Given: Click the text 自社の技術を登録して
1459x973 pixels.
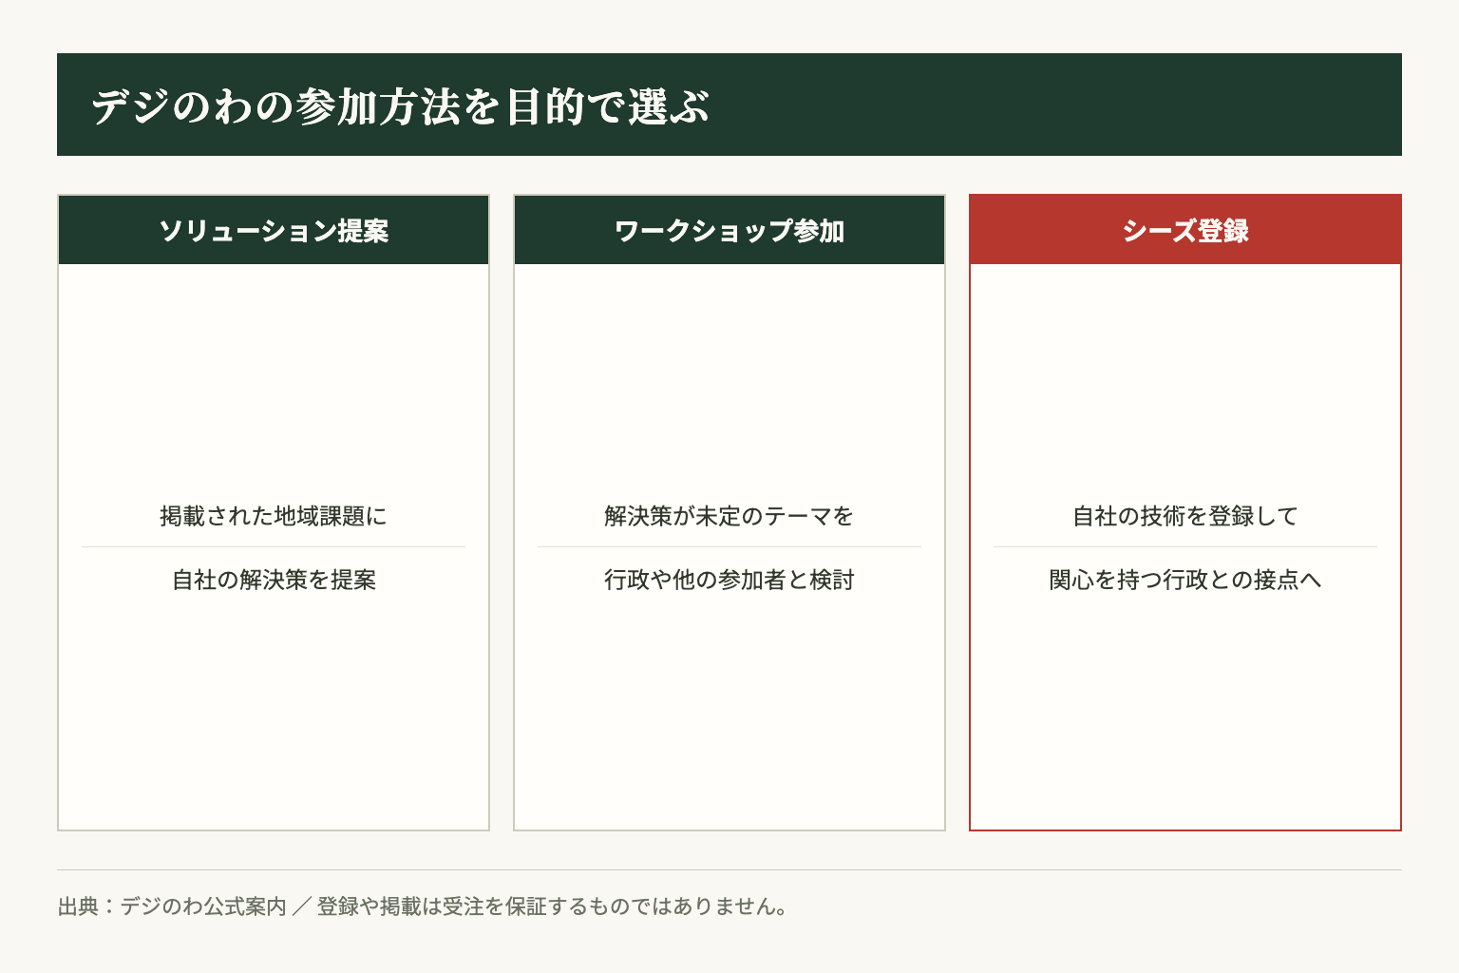Looking at the screenshot, I should 1185,516.
